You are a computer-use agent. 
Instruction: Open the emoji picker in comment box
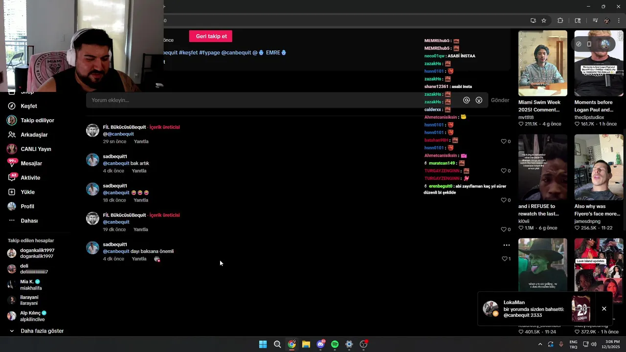[479, 100]
